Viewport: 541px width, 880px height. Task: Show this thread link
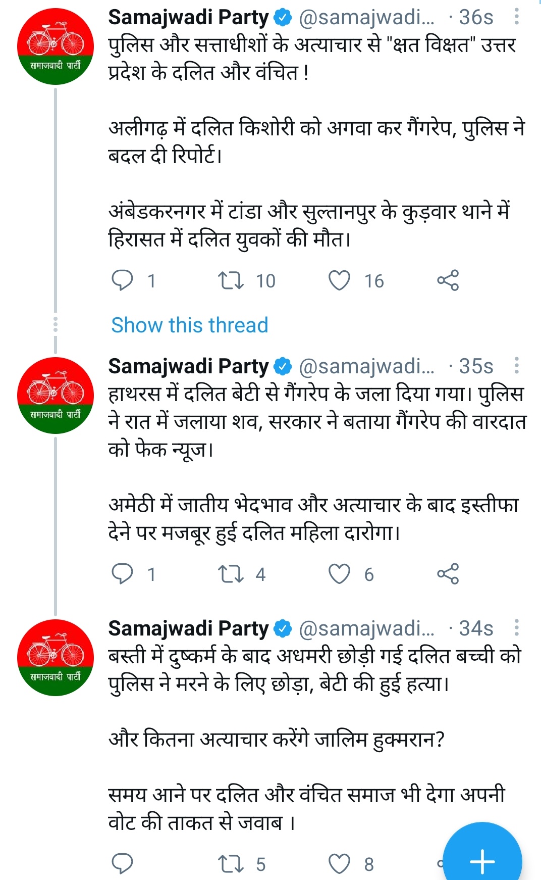coord(190,325)
